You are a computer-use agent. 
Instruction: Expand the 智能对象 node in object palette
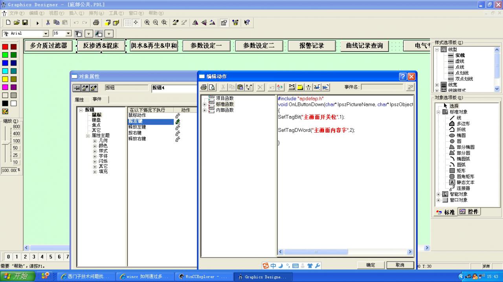(439, 194)
